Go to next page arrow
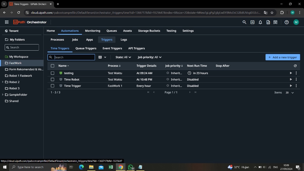304x171 pixels. [x=190, y=92]
